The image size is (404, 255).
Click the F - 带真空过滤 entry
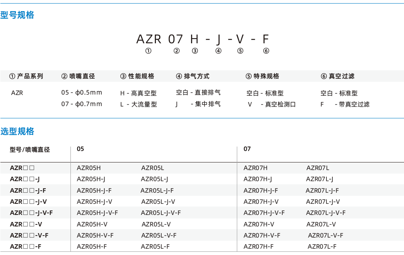(x=345, y=104)
